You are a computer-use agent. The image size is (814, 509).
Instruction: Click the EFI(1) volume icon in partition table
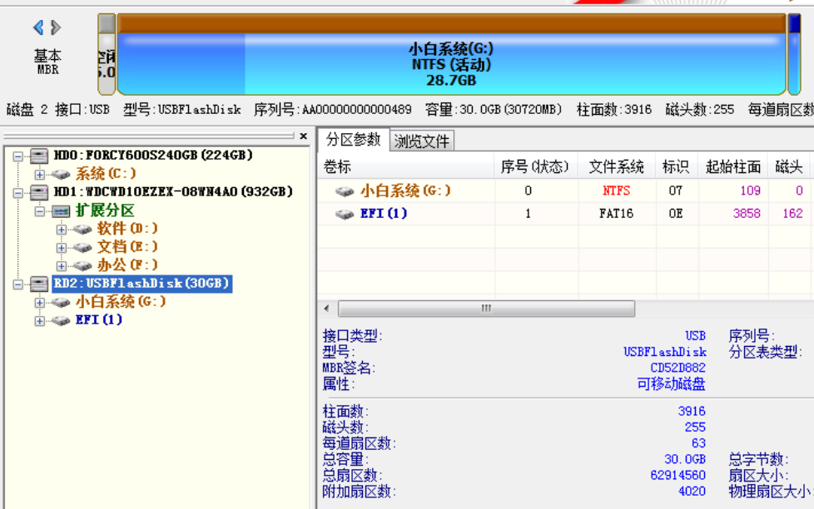345,214
